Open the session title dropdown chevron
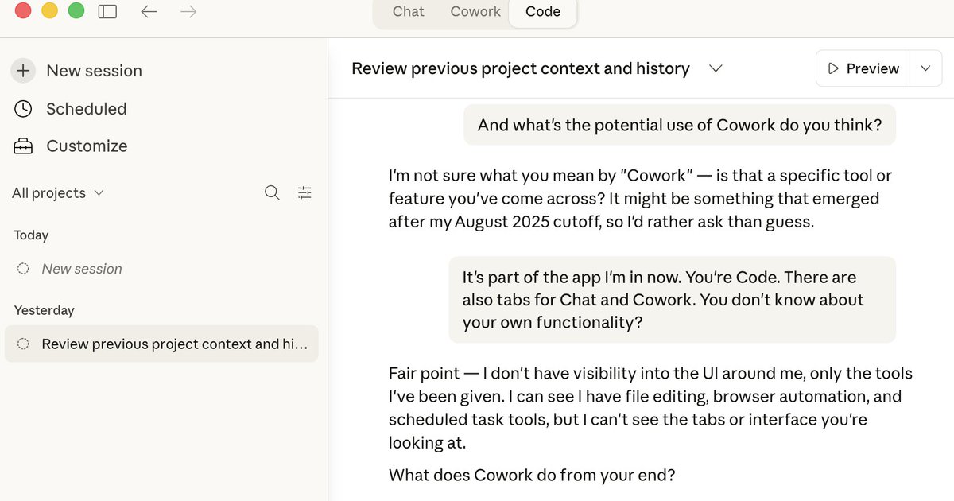 tap(715, 68)
